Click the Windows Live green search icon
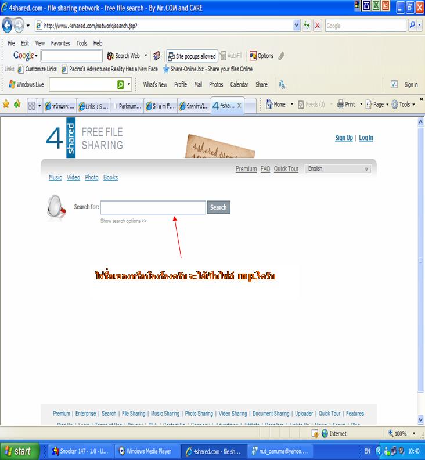425x460 pixels. click(x=120, y=84)
